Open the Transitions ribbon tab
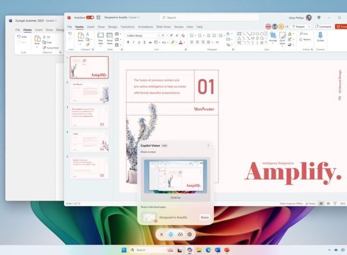347x255 pixels. [x=128, y=27]
